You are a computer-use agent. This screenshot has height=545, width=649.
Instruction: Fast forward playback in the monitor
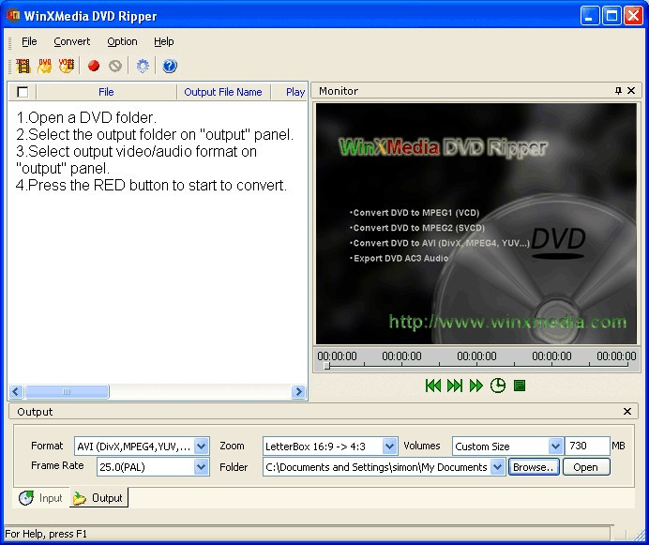(476, 386)
